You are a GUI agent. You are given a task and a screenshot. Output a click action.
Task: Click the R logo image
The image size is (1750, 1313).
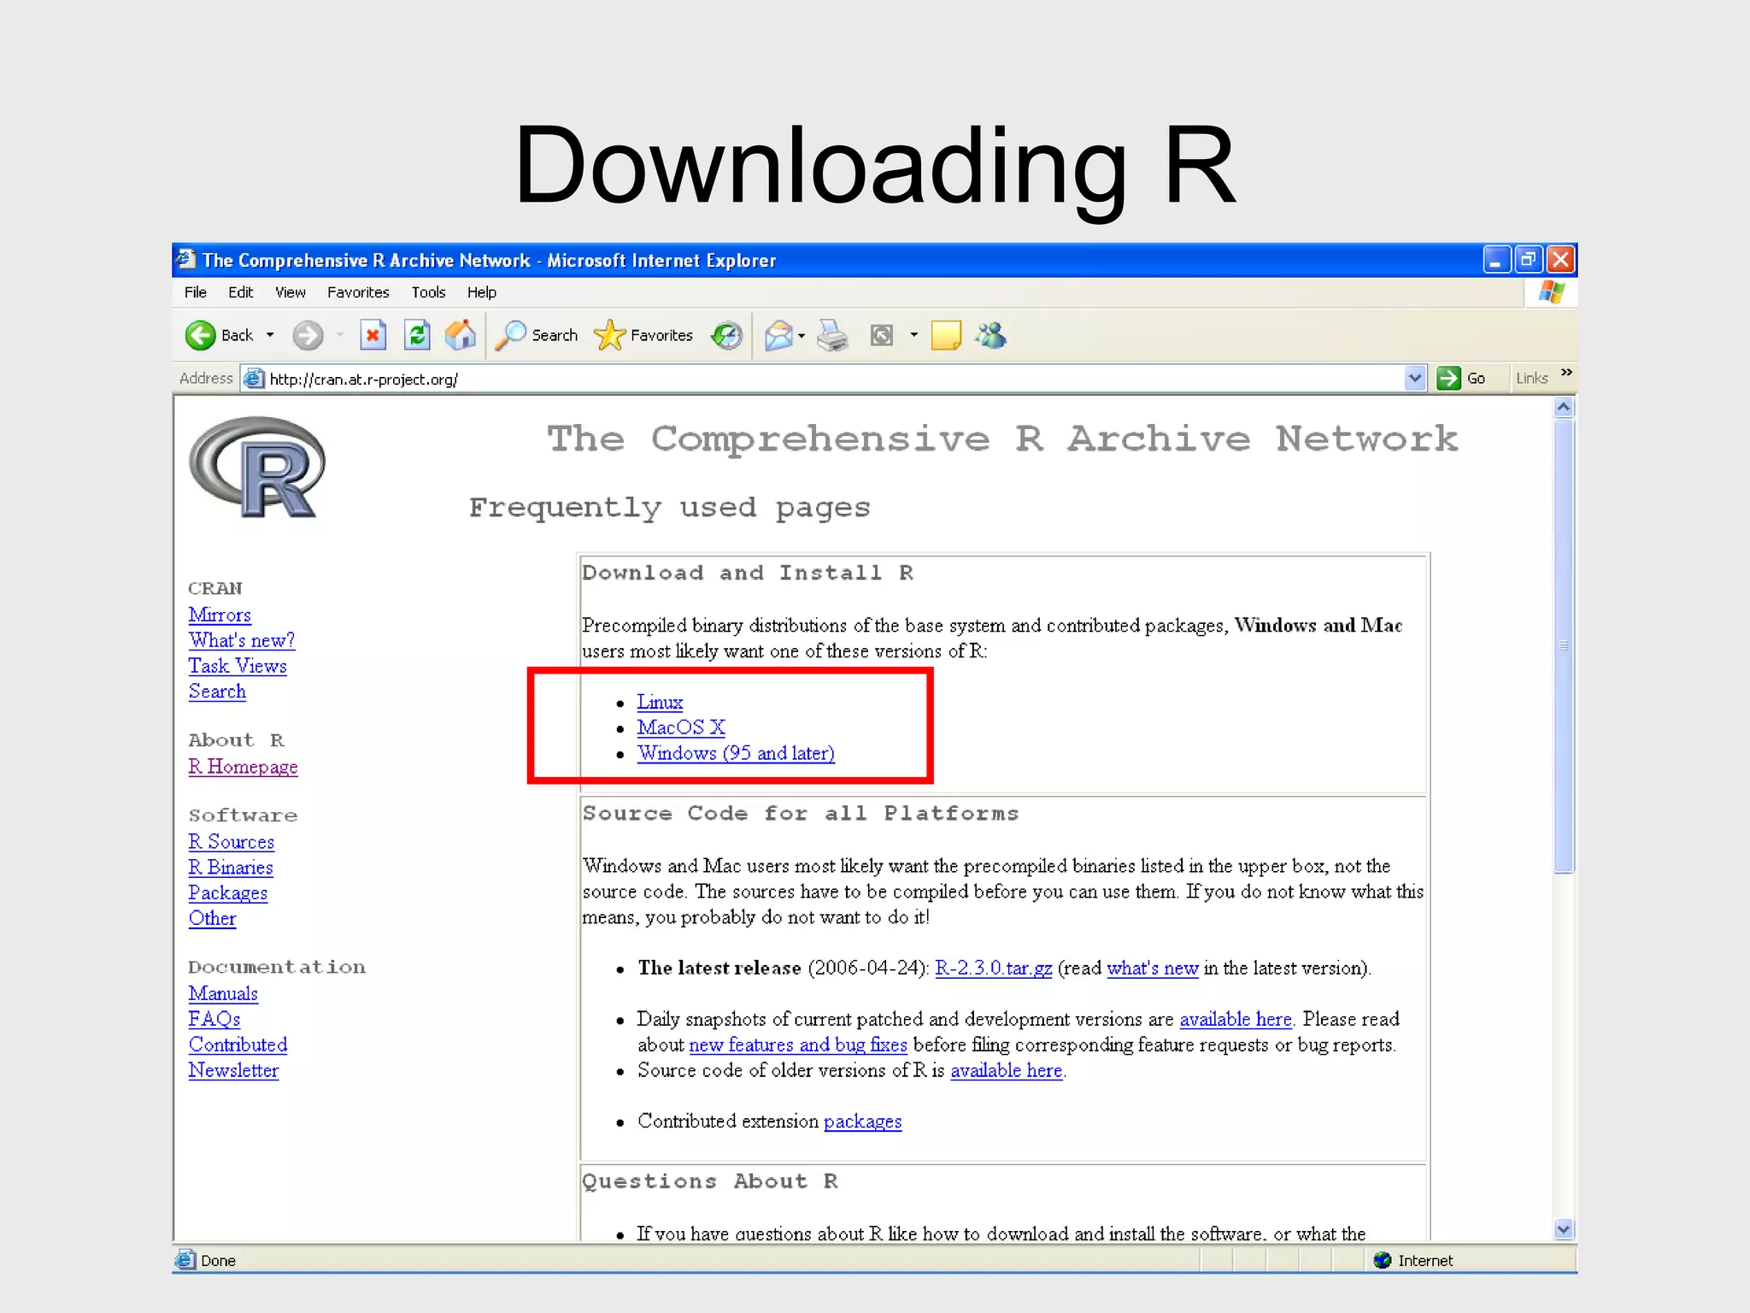click(x=256, y=467)
